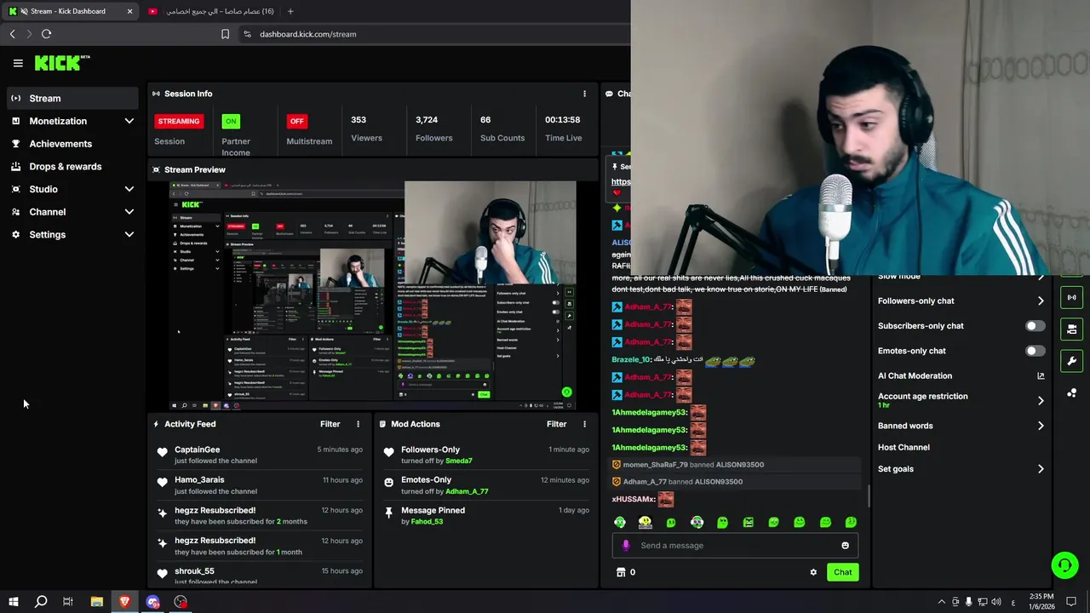Image resolution: width=1090 pixels, height=613 pixels.
Task: Expand Monetization sidebar section
Action: point(129,121)
